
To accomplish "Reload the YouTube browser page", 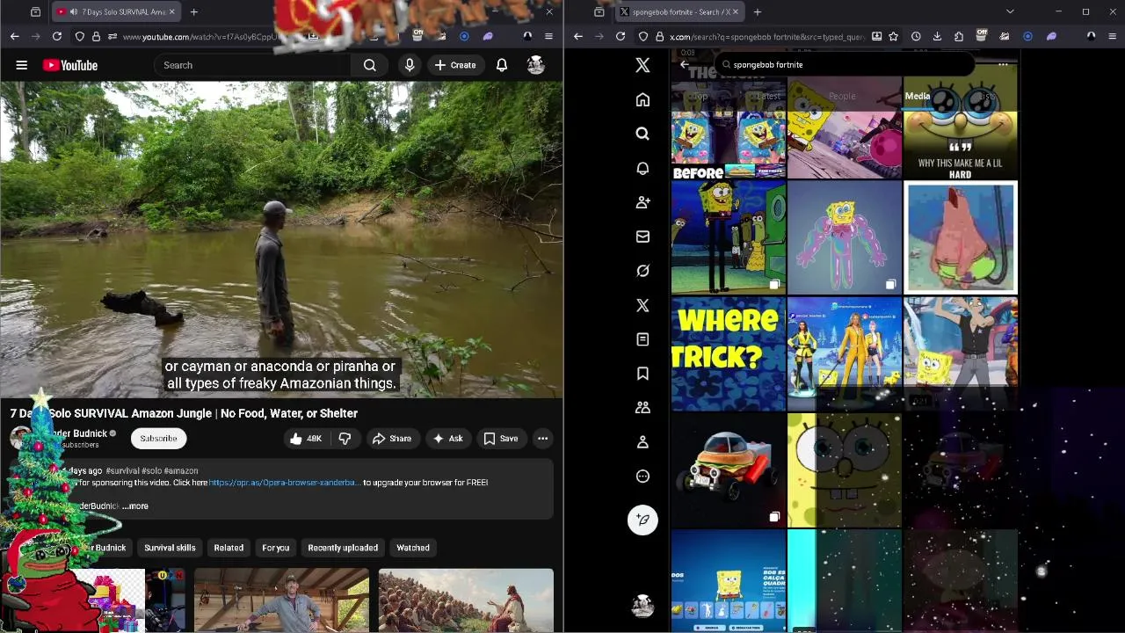I will pos(57,36).
